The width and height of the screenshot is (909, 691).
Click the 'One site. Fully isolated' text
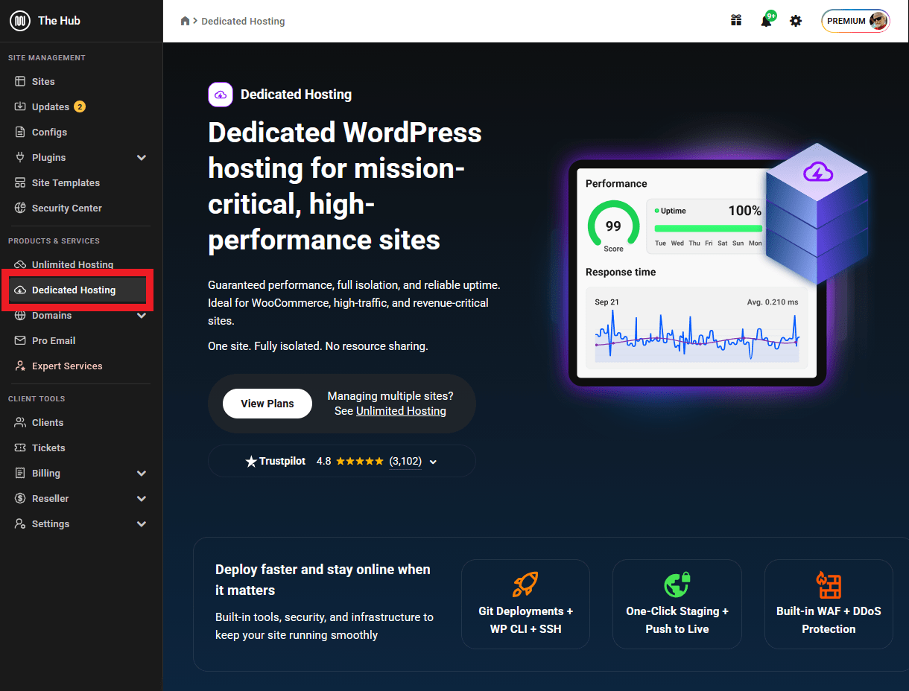(x=318, y=346)
